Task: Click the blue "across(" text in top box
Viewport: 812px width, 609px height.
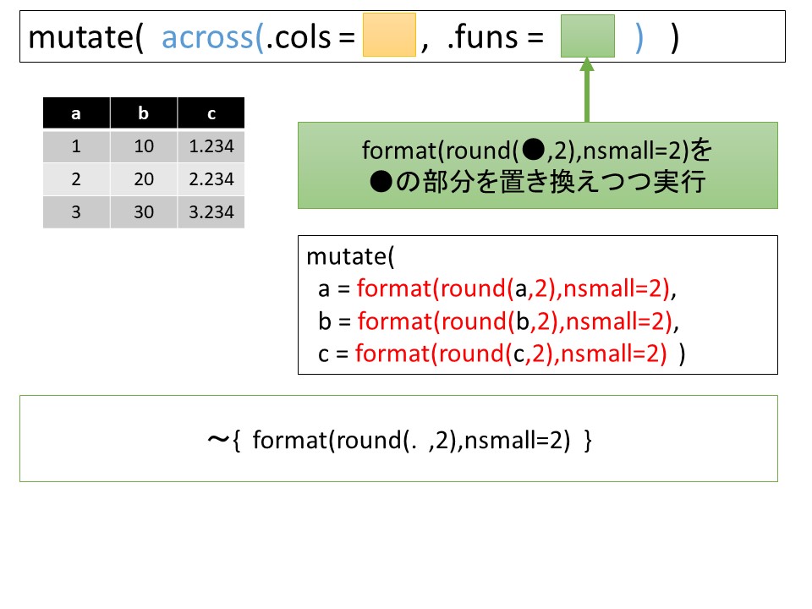Action: 211,38
